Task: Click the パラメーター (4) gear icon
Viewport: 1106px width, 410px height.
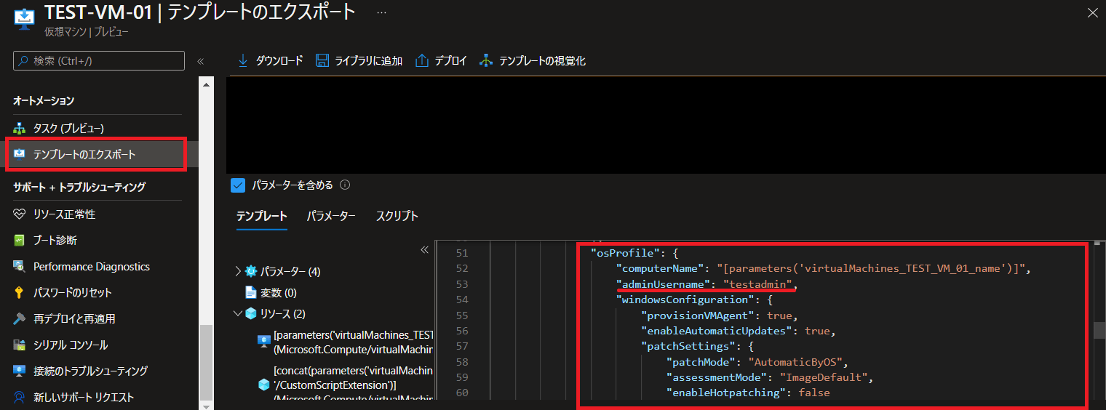Action: (251, 271)
